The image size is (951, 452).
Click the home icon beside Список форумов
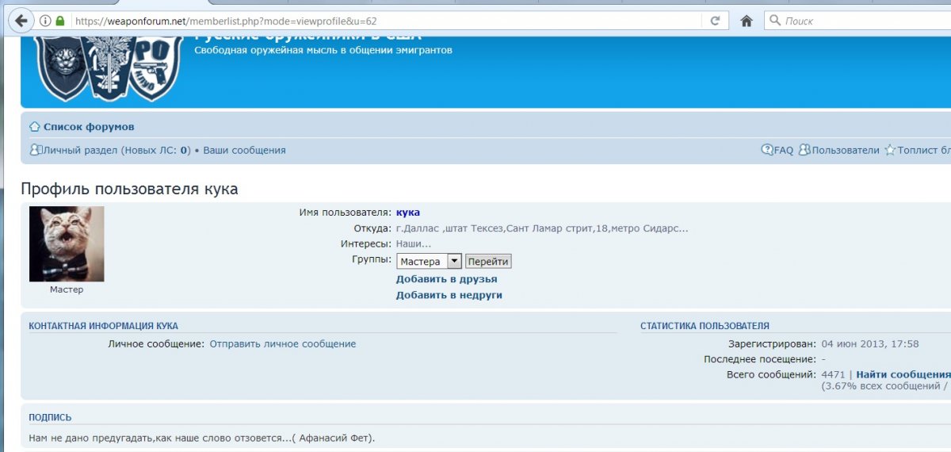(35, 127)
